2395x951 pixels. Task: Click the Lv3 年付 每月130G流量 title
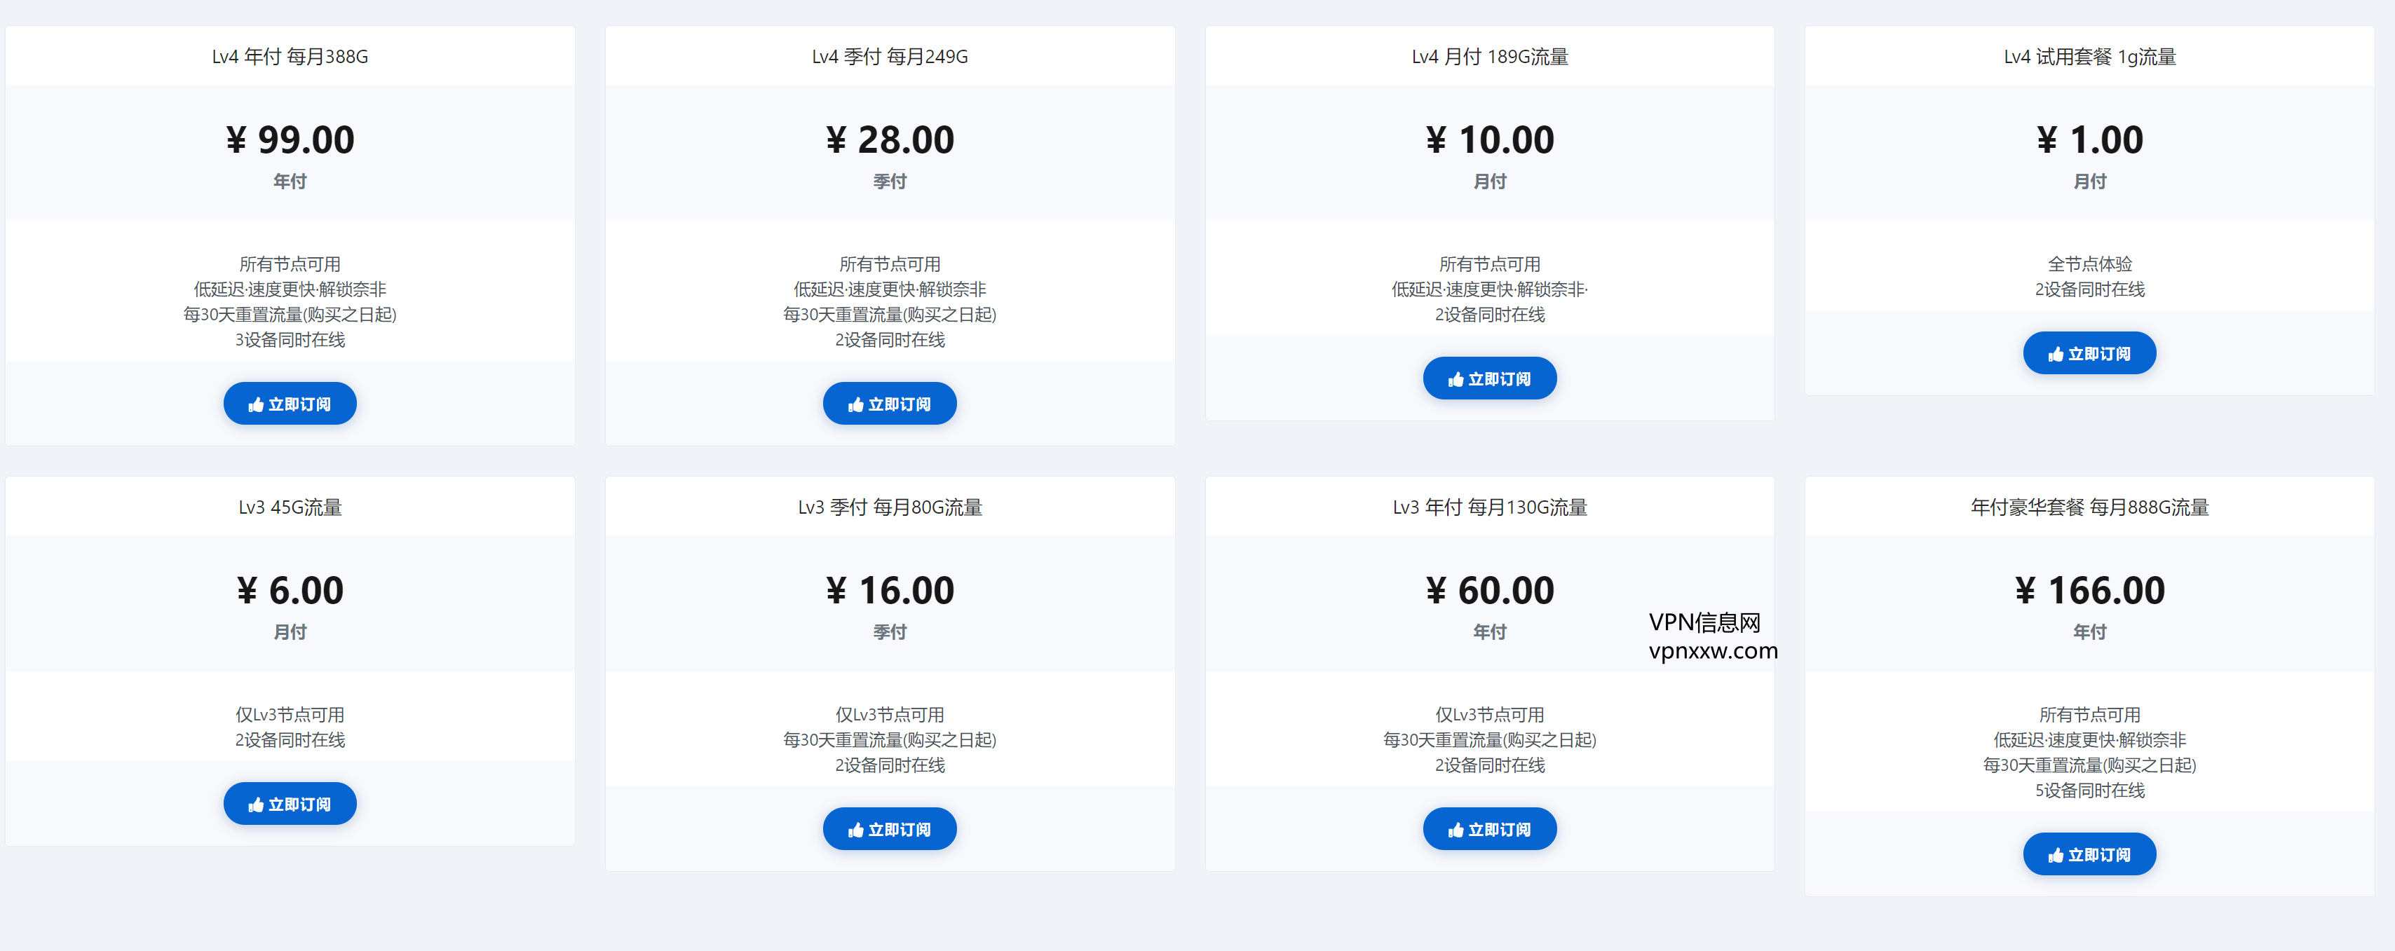point(1489,507)
